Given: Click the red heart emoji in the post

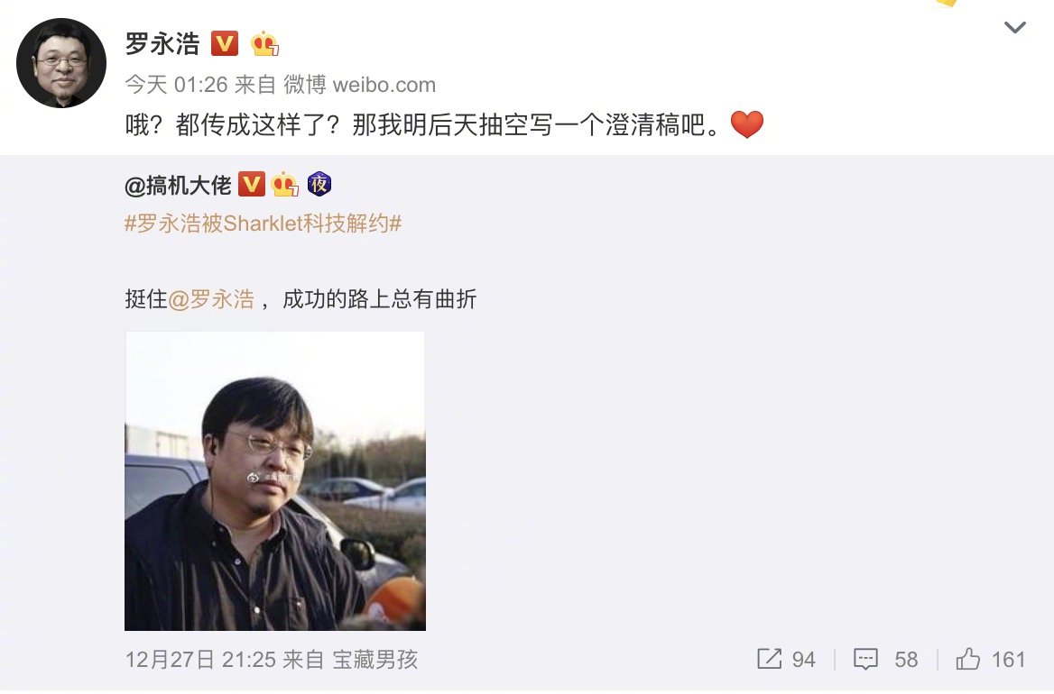Looking at the screenshot, I should (747, 124).
